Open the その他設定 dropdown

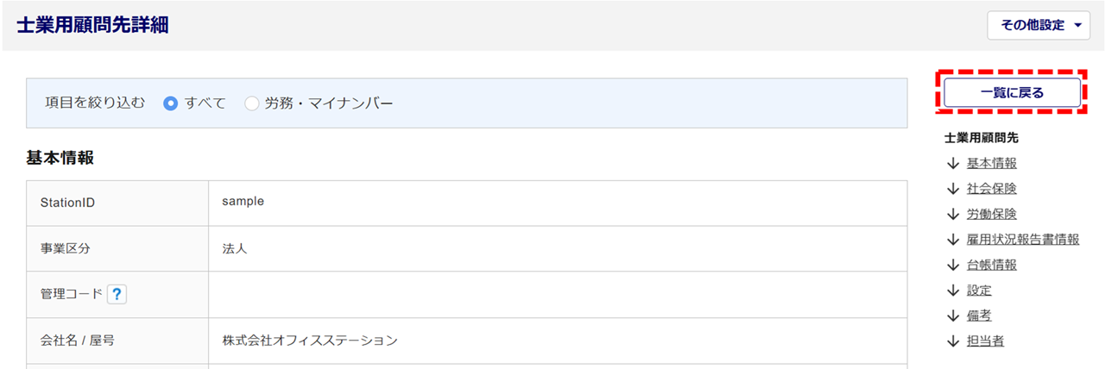click(x=1039, y=25)
